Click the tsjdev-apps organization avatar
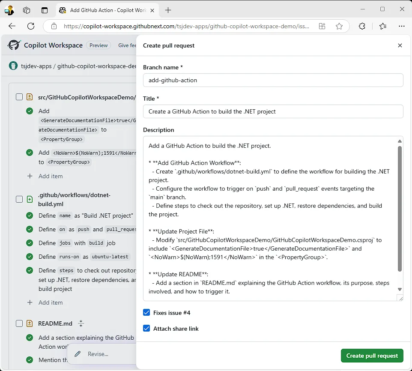 point(13,66)
